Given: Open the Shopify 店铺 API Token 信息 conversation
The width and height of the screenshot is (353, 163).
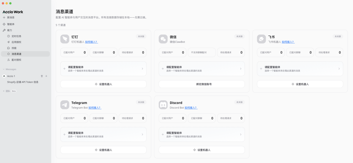Looking at the screenshot, I should [x=23, y=82].
